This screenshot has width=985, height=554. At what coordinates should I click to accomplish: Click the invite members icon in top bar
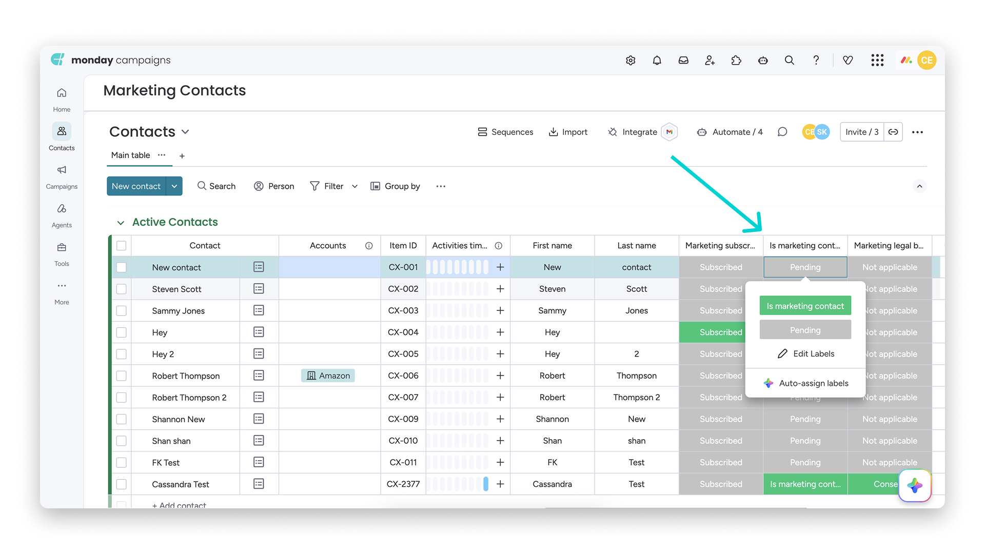710,61
